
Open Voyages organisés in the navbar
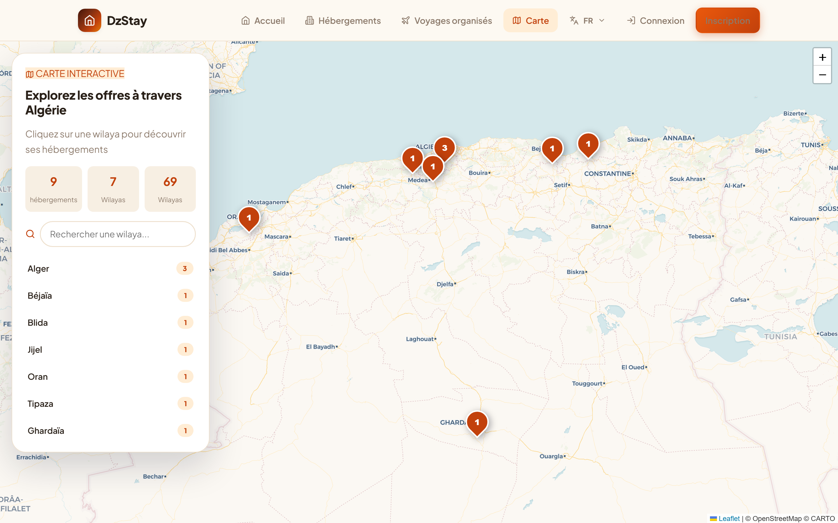(446, 20)
